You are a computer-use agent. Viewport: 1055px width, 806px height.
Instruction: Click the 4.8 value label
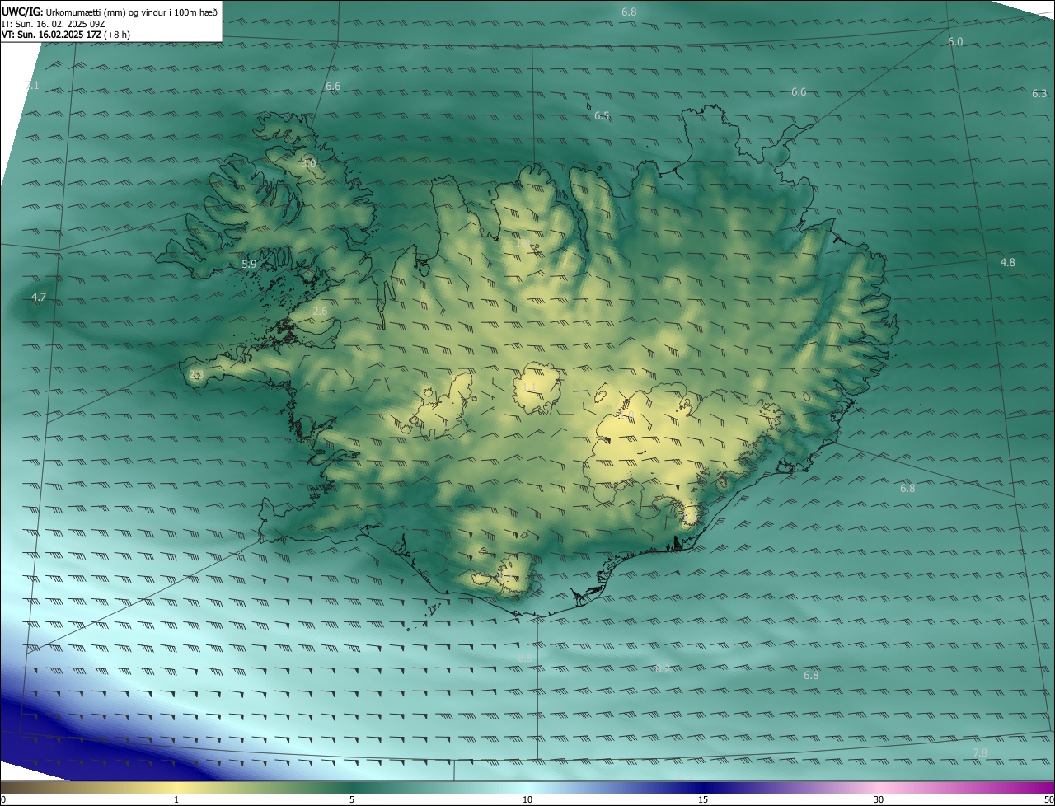click(x=1008, y=262)
